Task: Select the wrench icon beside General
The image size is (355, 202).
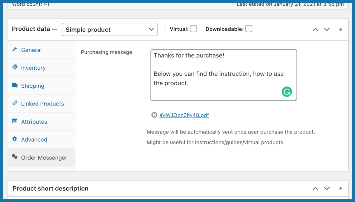Action: (x=15, y=50)
